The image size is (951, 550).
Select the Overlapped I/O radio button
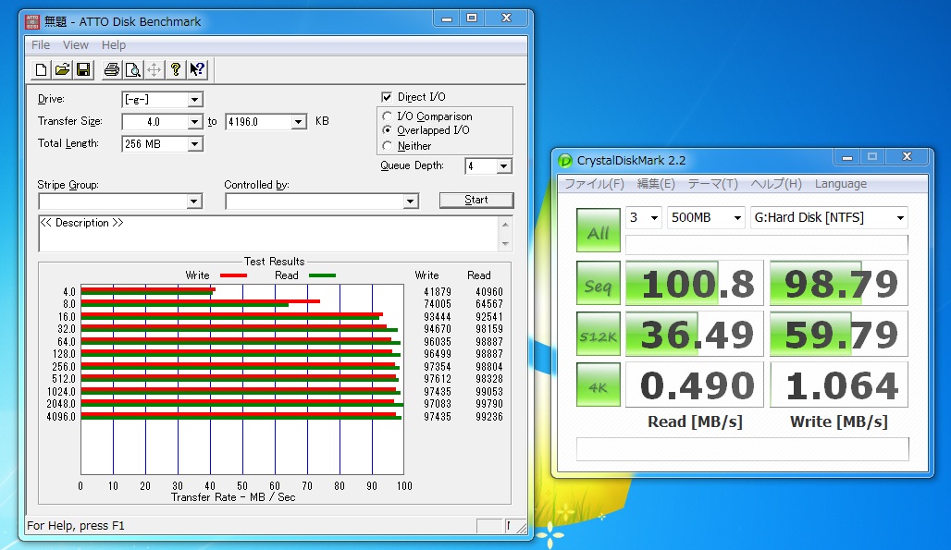point(387,130)
